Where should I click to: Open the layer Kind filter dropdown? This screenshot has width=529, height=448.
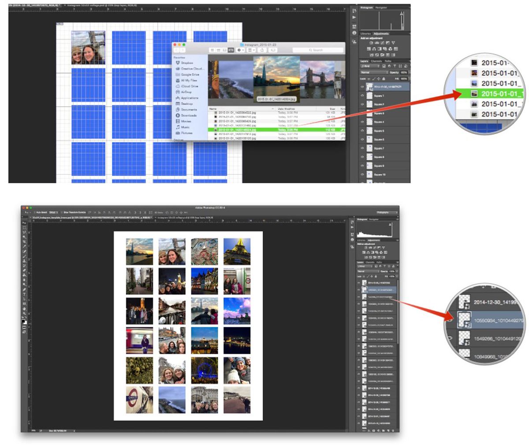369,67
